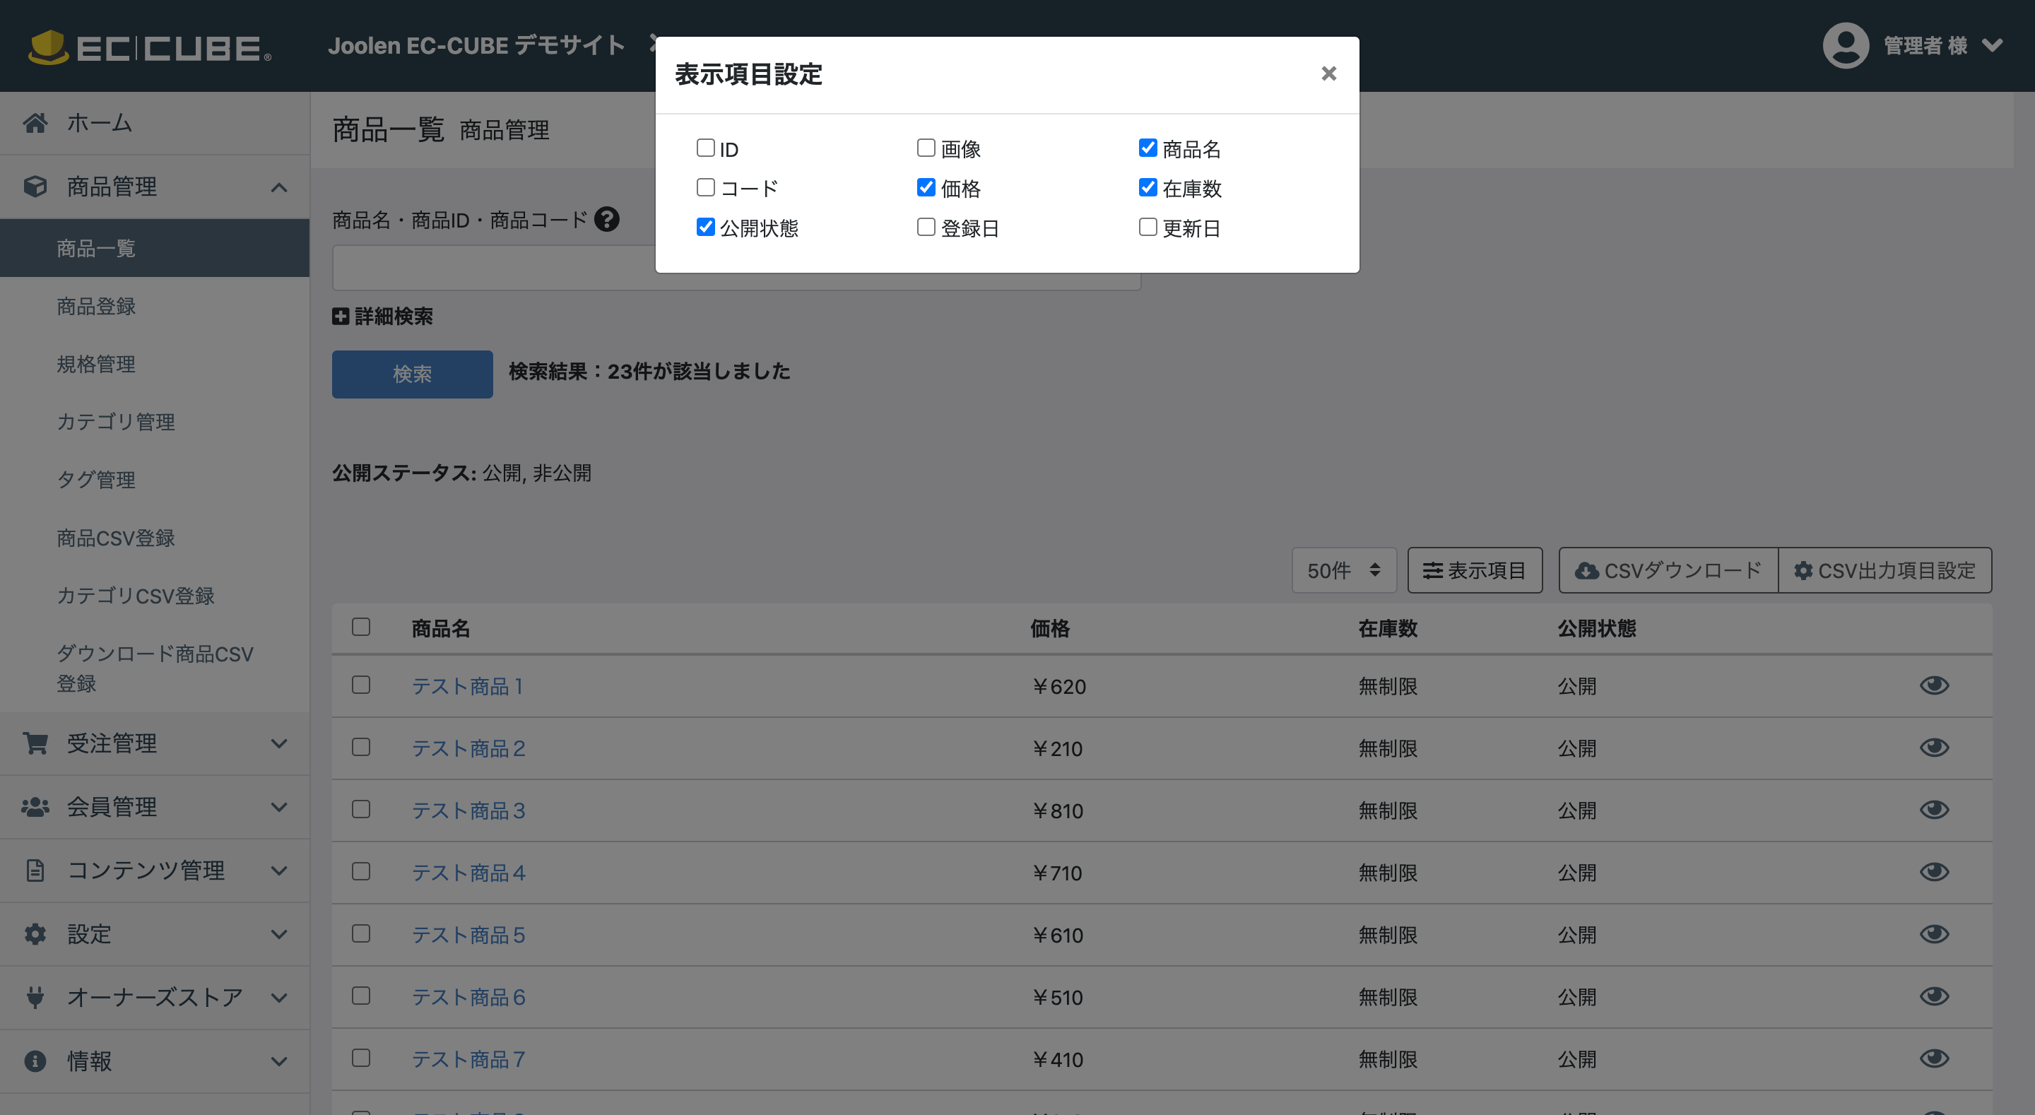Click the admin user avatar icon
The image size is (2035, 1115).
coord(1846,46)
